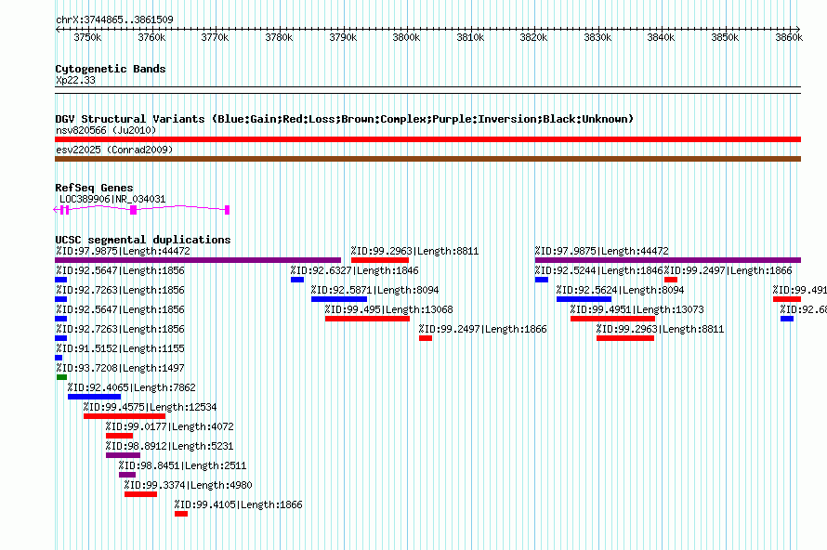Select the 3760k ruler tick label
This screenshot has height=550, width=827.
coord(151,37)
